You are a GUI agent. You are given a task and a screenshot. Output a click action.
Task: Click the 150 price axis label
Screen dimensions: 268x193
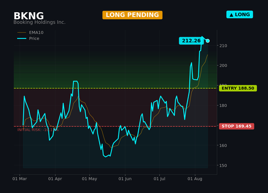coord(223,166)
